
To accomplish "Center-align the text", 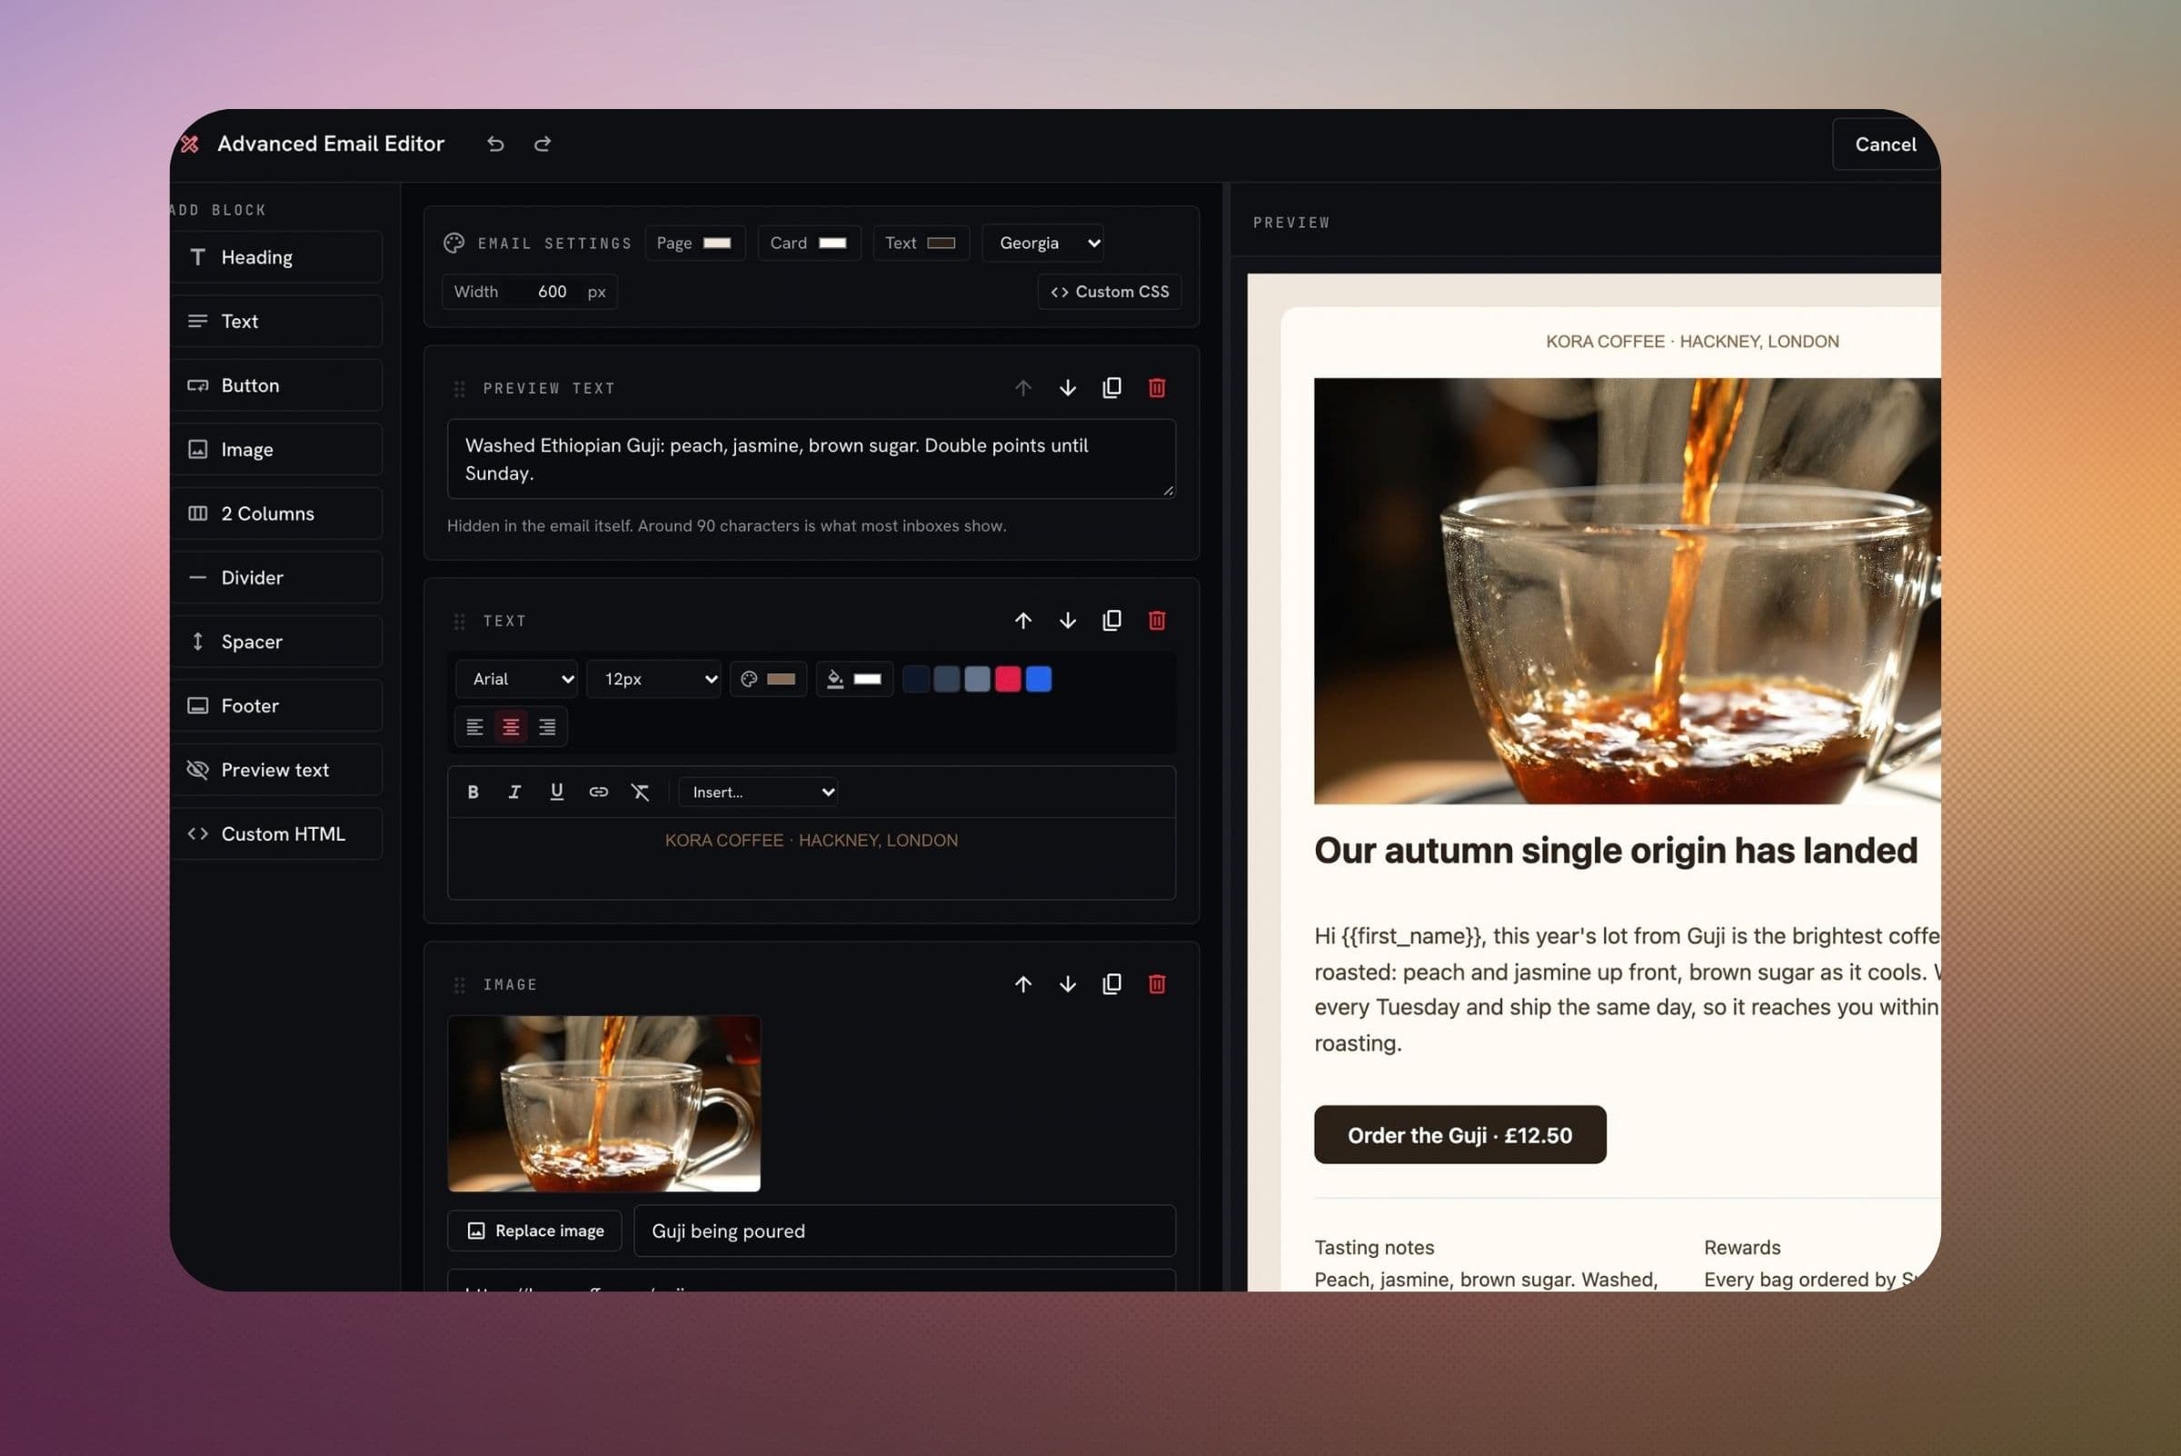I will click(x=511, y=727).
